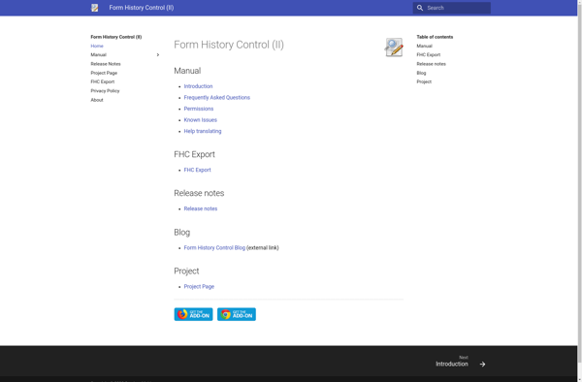Image resolution: width=582 pixels, height=382 pixels.
Task: Click the footer next arrow icon
Action: 482,365
